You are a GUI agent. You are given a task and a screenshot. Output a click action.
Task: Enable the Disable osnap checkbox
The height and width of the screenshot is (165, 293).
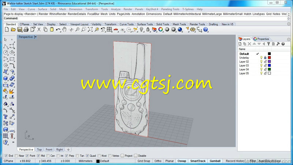(136, 155)
